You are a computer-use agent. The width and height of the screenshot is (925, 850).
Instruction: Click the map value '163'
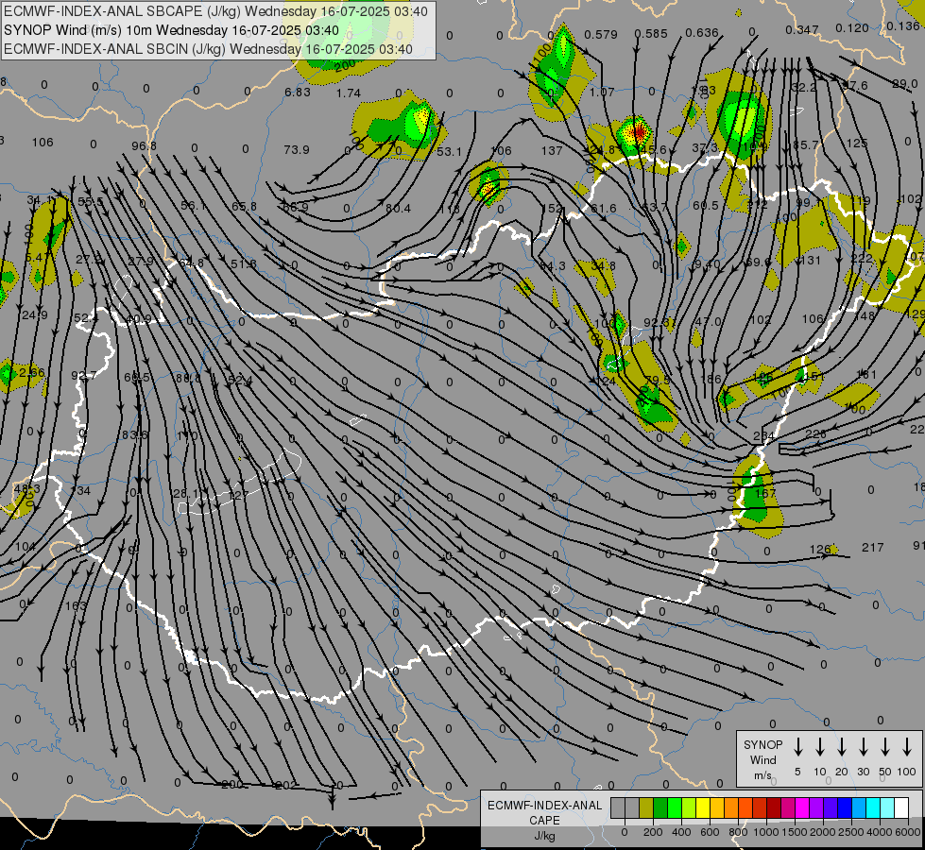[x=76, y=605]
